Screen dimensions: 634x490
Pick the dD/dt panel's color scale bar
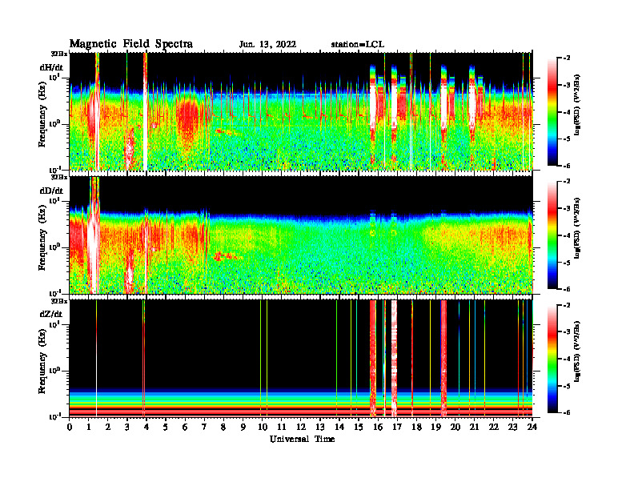552,235
